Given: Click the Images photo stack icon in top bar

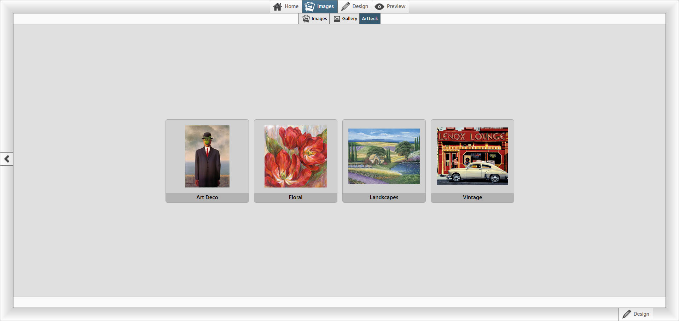Looking at the screenshot, I should (309, 6).
